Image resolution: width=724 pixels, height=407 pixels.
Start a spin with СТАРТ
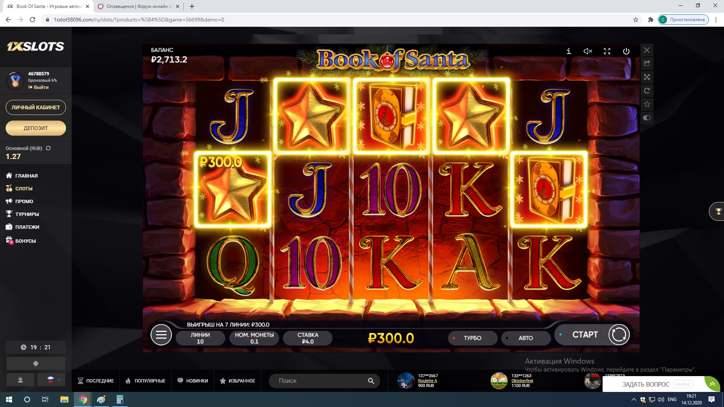pyautogui.click(x=585, y=335)
